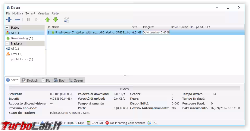Open the Modifica menu
Image resolution: width=250 pixels, height=131 pixels.
tap(18, 13)
